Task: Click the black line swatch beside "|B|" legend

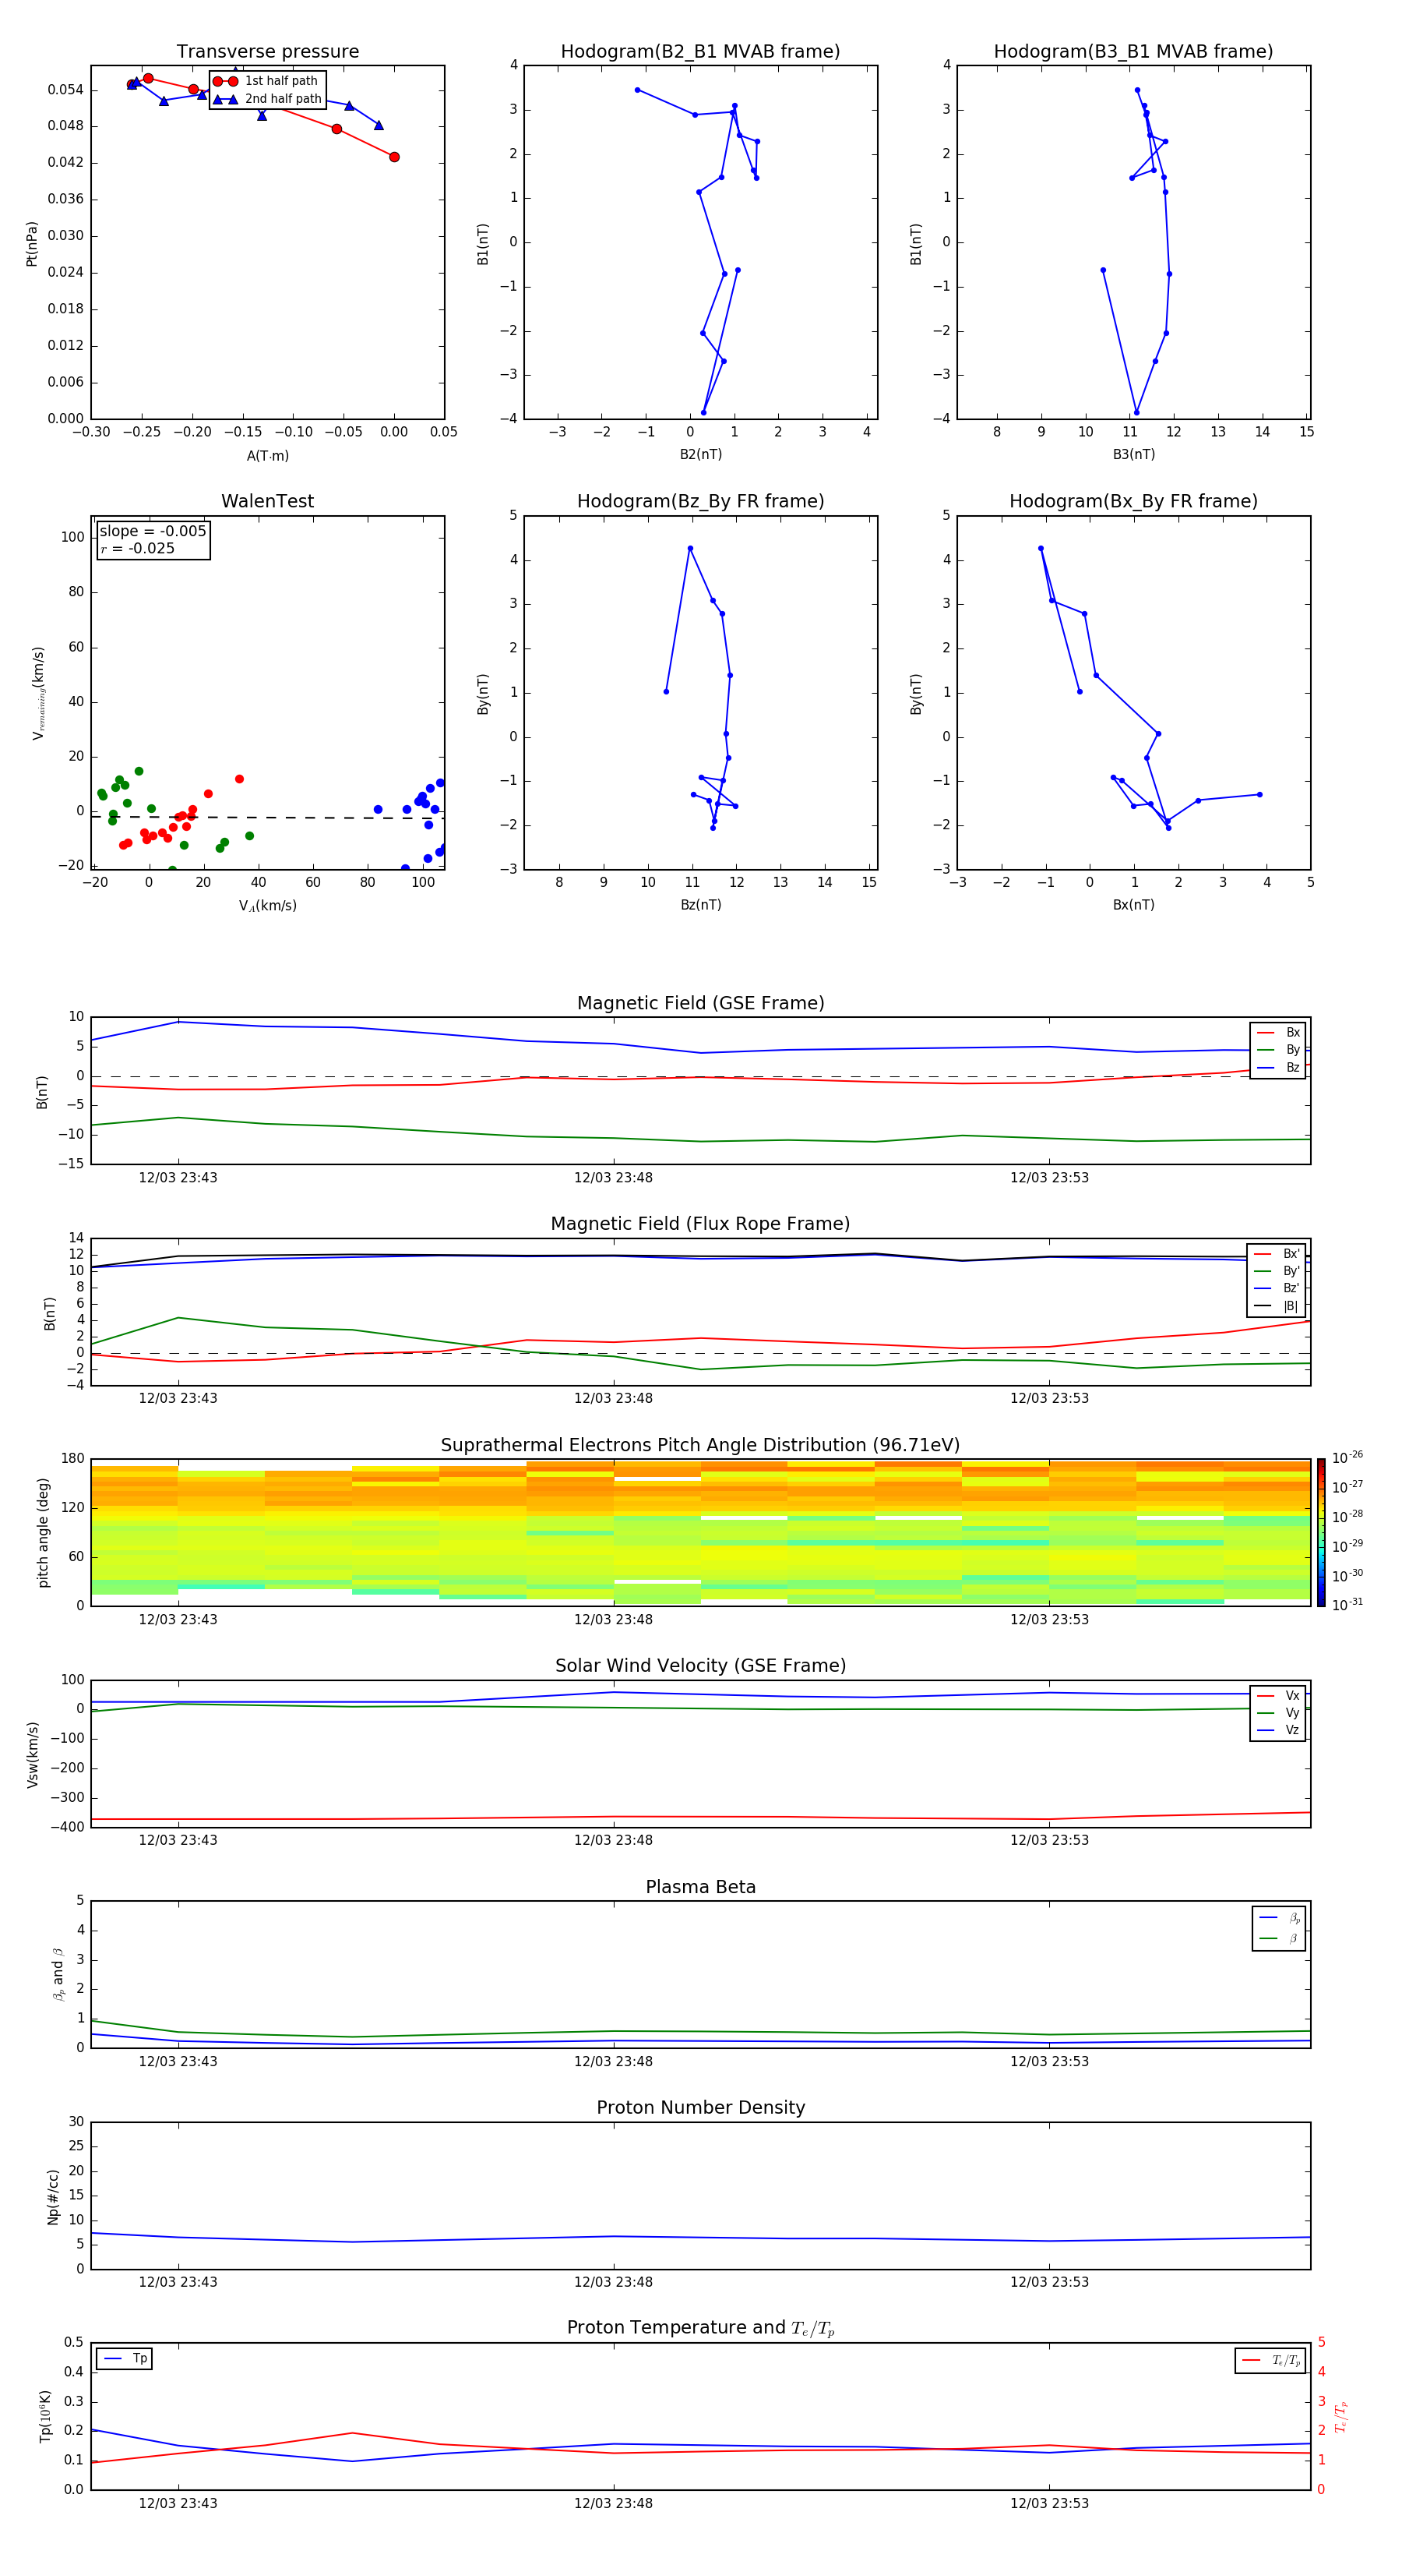Action: point(1263,1306)
